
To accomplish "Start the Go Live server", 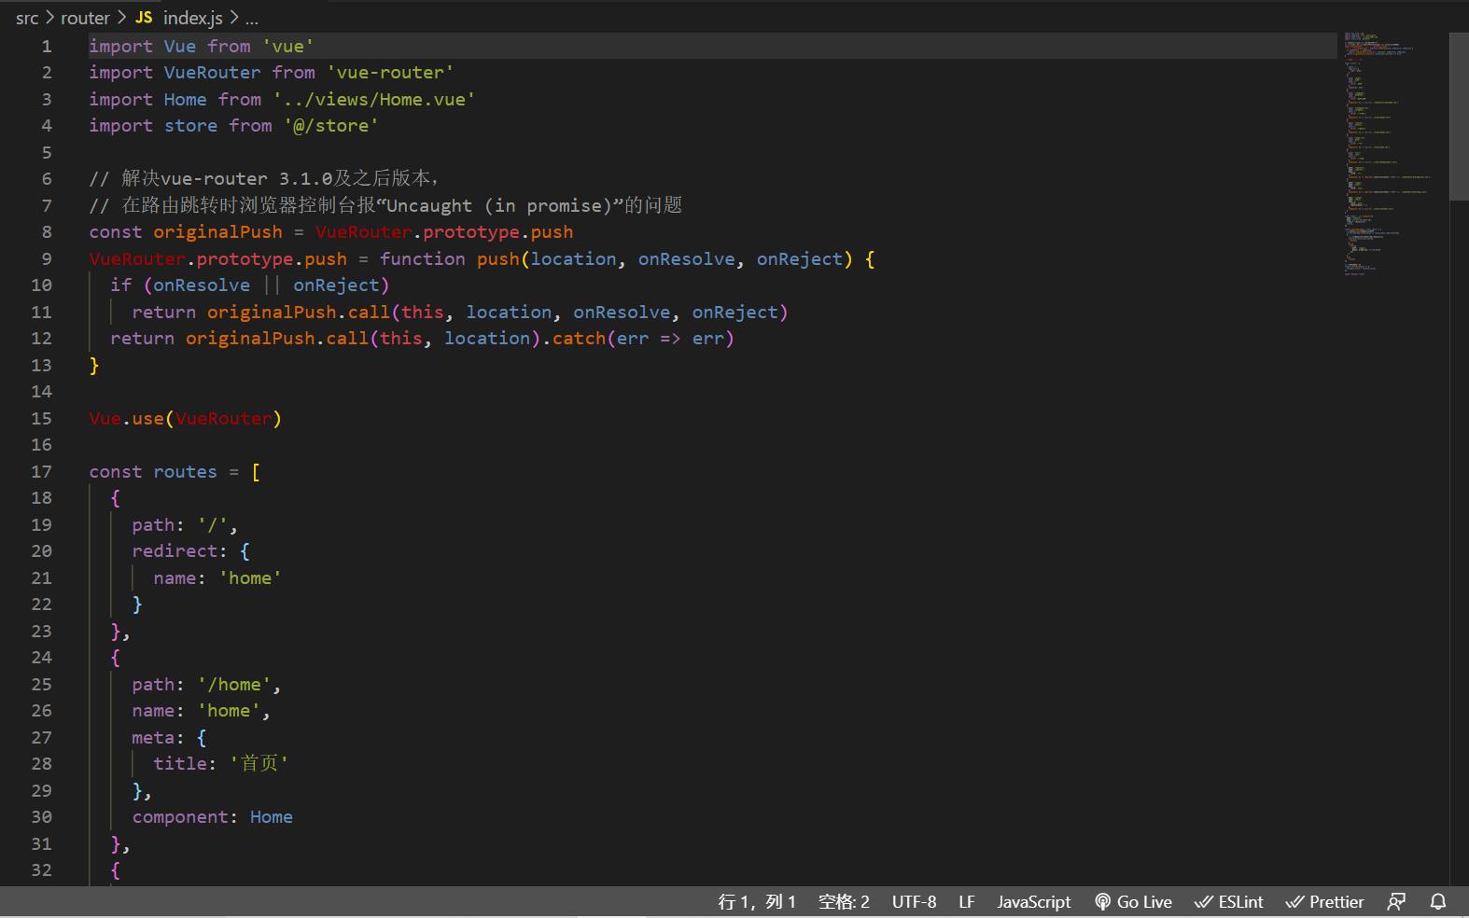I will [x=1133, y=901].
